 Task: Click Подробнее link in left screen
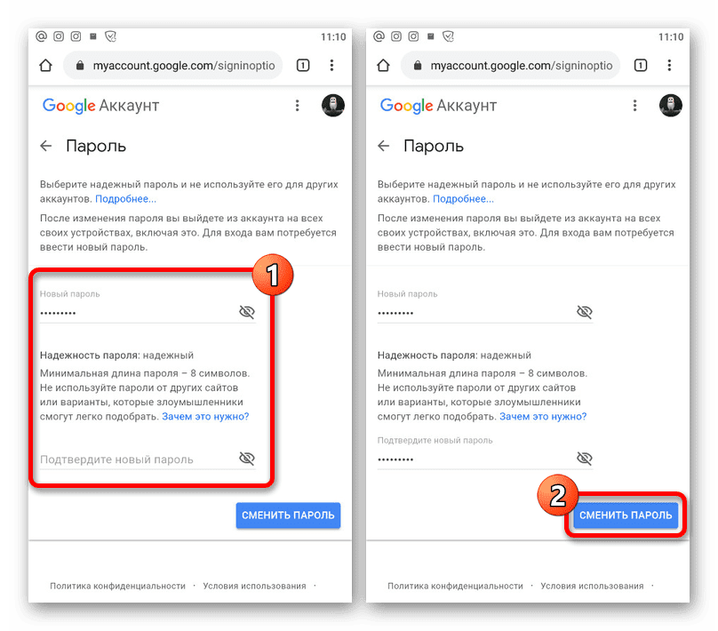pos(125,199)
